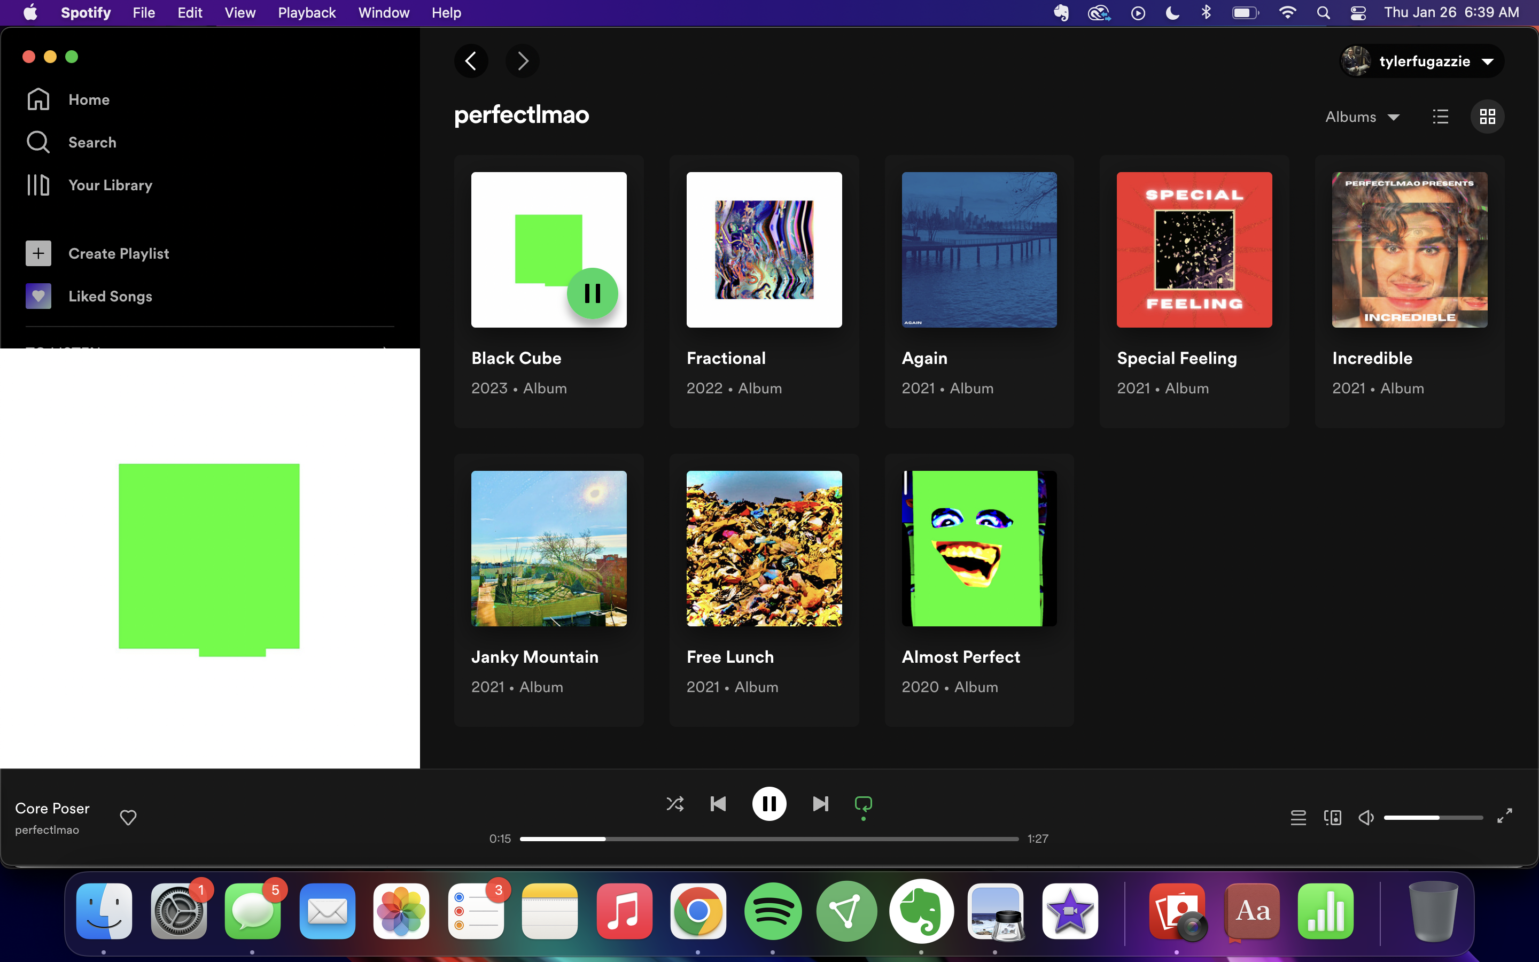Enter full screen with the expand arrows icon
Screen dimensions: 1539x962
point(1504,816)
